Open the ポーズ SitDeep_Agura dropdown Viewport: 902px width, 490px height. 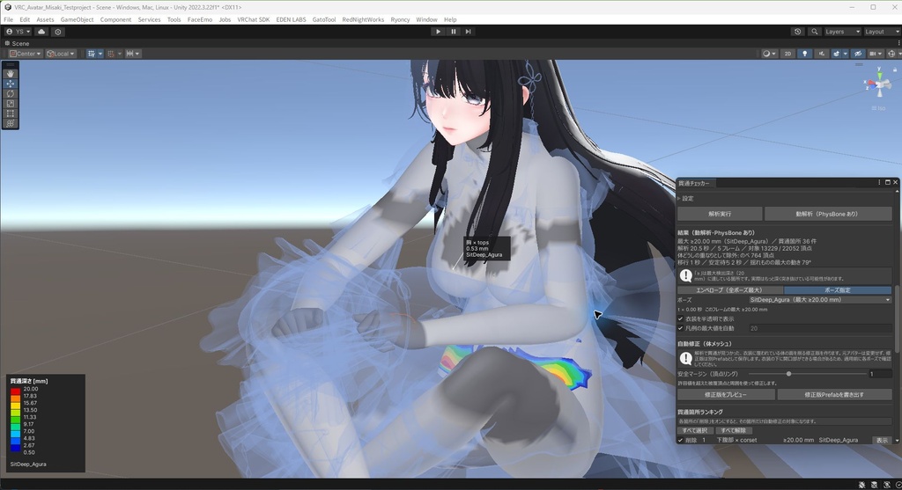click(820, 300)
